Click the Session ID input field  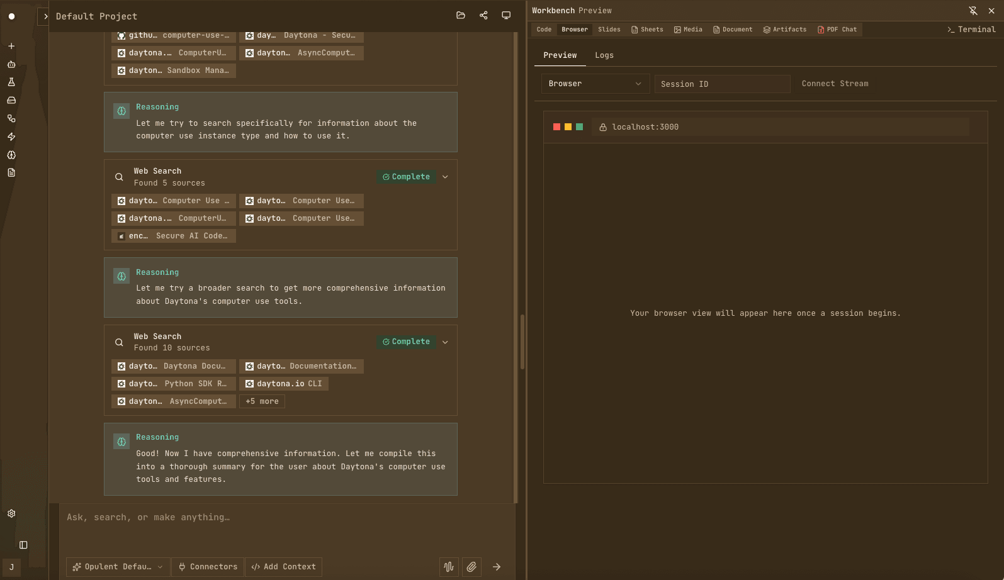pos(722,84)
